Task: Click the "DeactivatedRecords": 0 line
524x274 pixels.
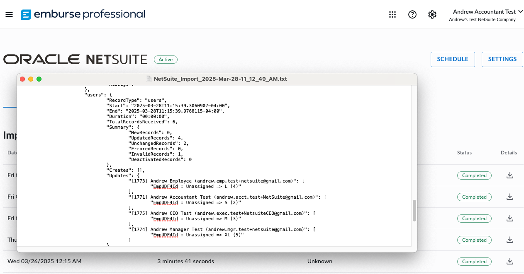Action: (x=160, y=159)
